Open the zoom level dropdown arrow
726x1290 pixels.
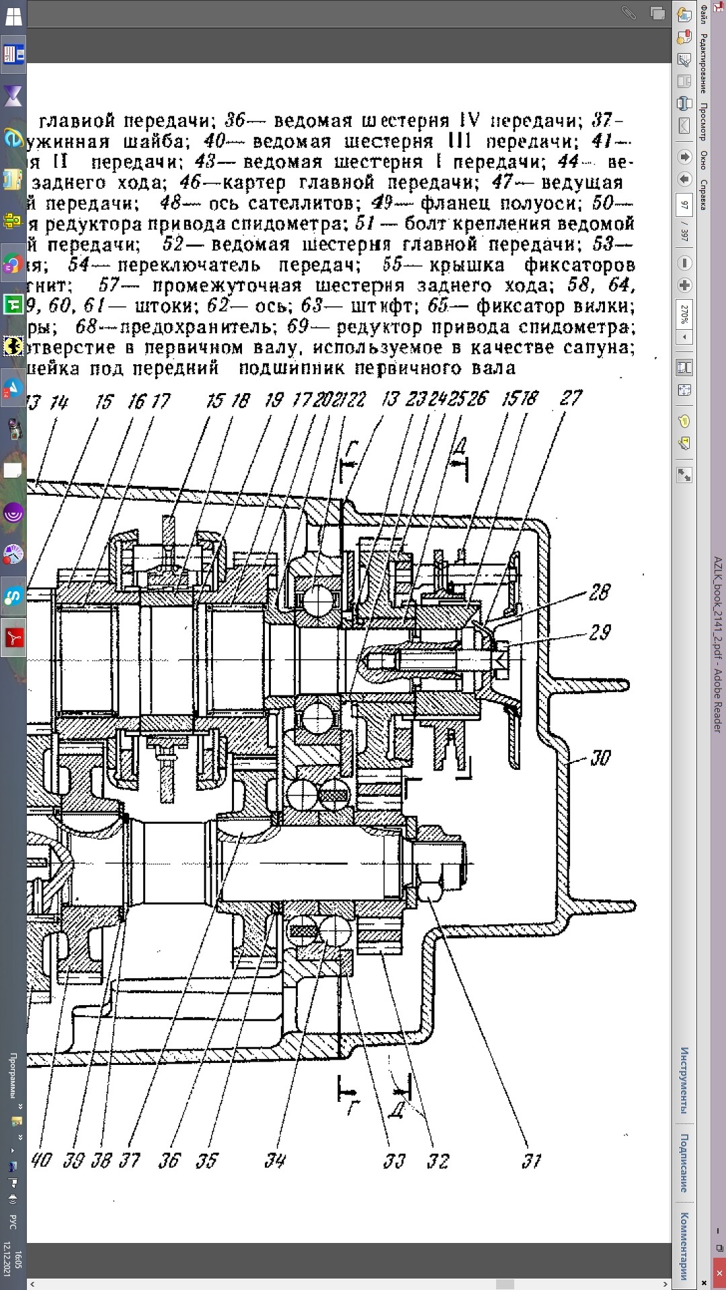click(684, 336)
